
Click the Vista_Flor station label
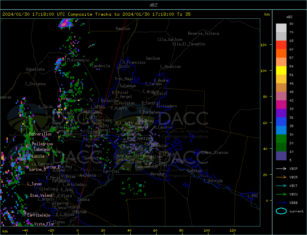44,224
